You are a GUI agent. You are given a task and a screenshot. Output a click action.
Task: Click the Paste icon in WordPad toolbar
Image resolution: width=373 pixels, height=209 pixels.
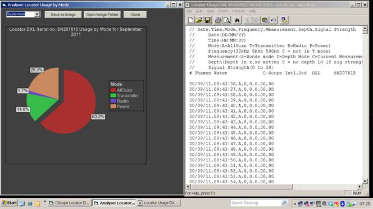tap(265, 20)
